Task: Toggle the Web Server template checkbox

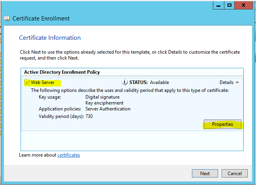Action: pos(27,82)
